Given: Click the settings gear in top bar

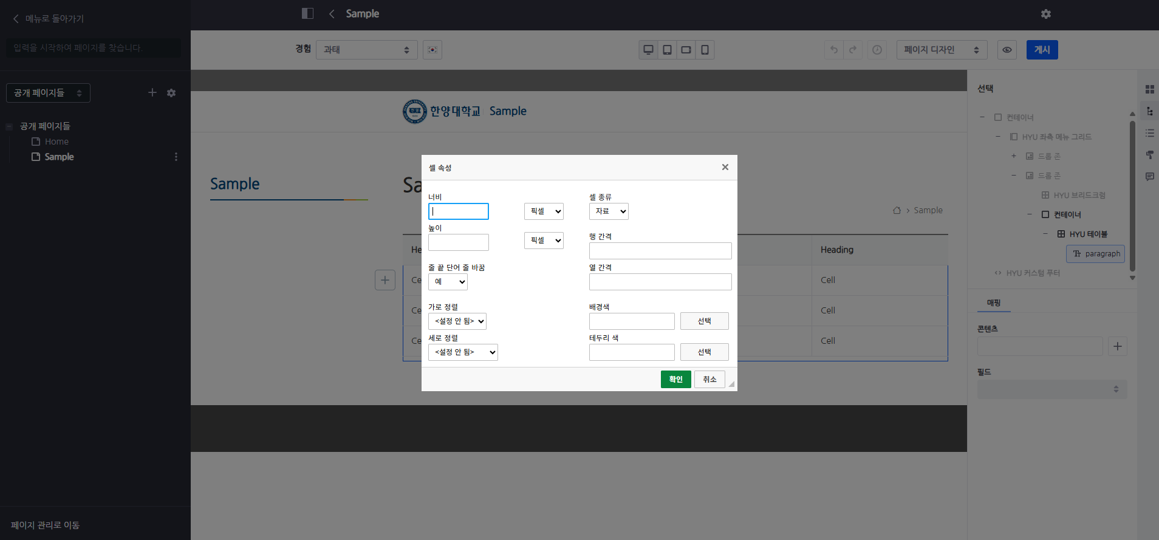Looking at the screenshot, I should click(1045, 14).
